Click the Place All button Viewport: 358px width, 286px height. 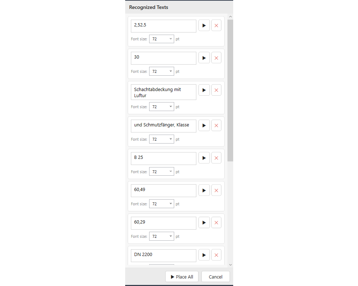point(182,277)
